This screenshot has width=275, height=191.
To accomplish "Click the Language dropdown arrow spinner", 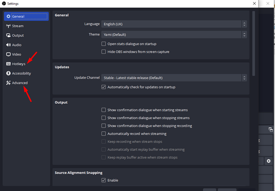I will pyautogui.click(x=244, y=24).
